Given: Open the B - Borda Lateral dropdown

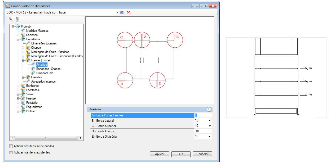Looking at the screenshot, I should pos(210,121).
